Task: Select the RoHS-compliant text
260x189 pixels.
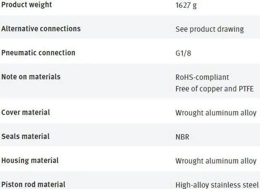Action: tap(202, 77)
